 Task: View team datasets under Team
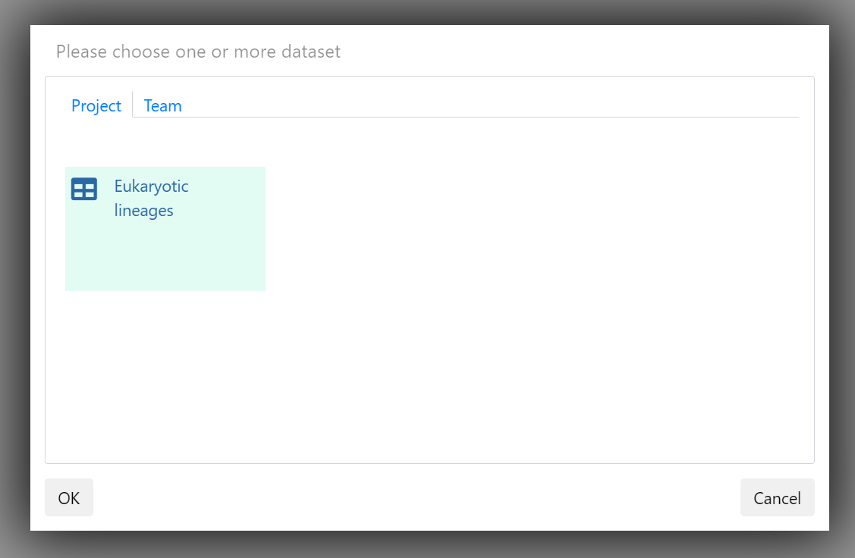162,105
